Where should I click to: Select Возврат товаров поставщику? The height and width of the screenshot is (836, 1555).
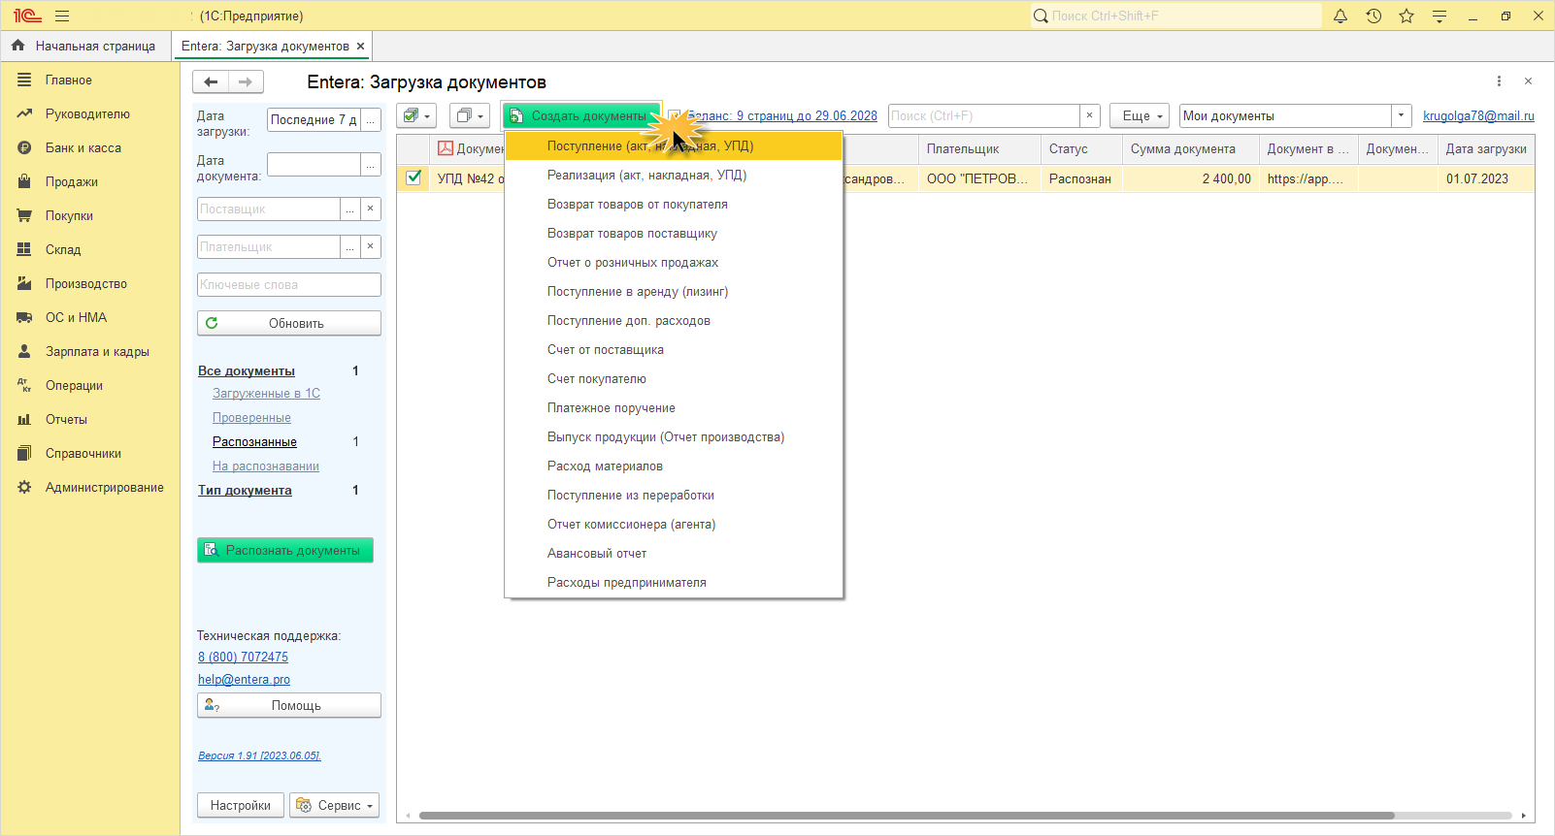point(674,234)
